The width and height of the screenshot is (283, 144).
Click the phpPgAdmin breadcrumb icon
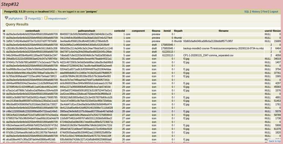click(6, 18)
